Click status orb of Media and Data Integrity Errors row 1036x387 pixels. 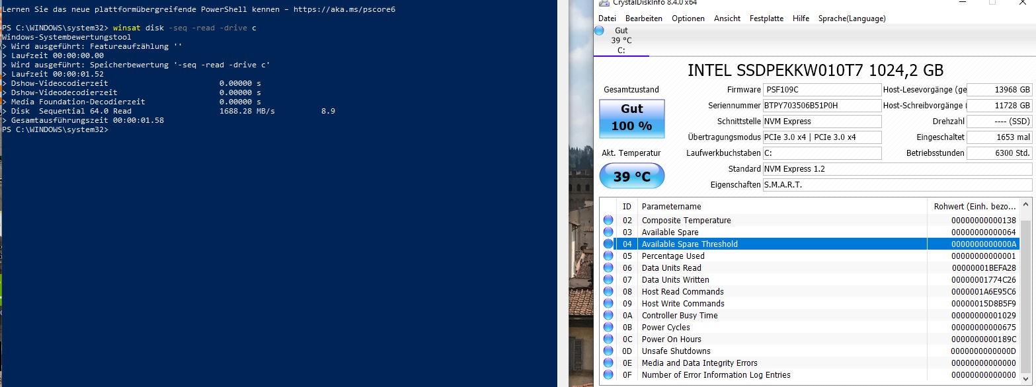pos(608,363)
